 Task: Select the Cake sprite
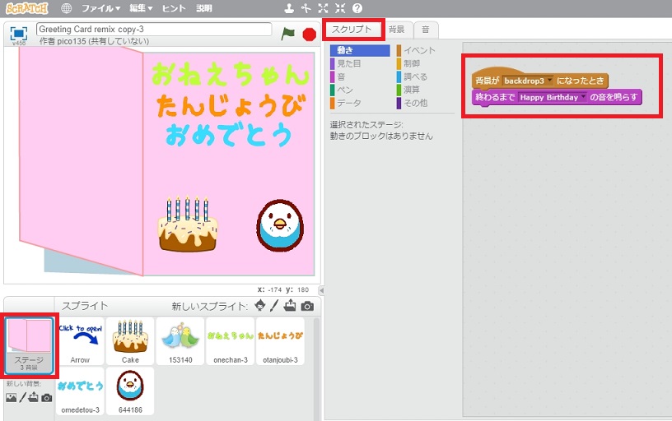point(130,341)
